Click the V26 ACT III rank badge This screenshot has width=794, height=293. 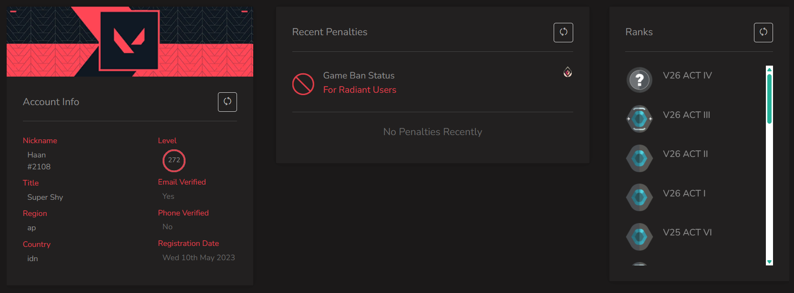coord(639,119)
